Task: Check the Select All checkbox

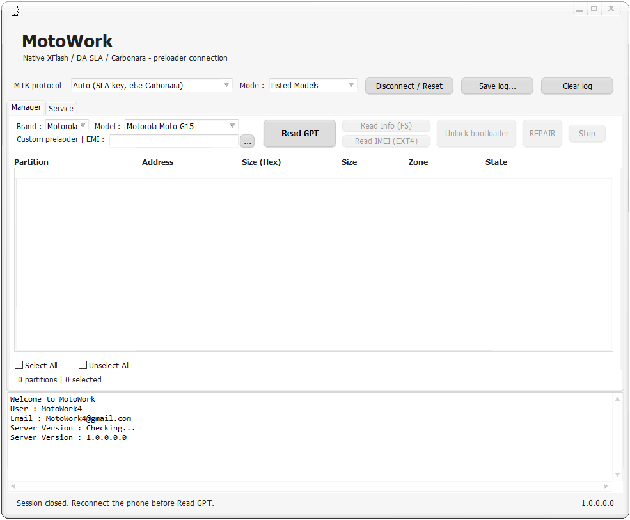Action: point(19,365)
